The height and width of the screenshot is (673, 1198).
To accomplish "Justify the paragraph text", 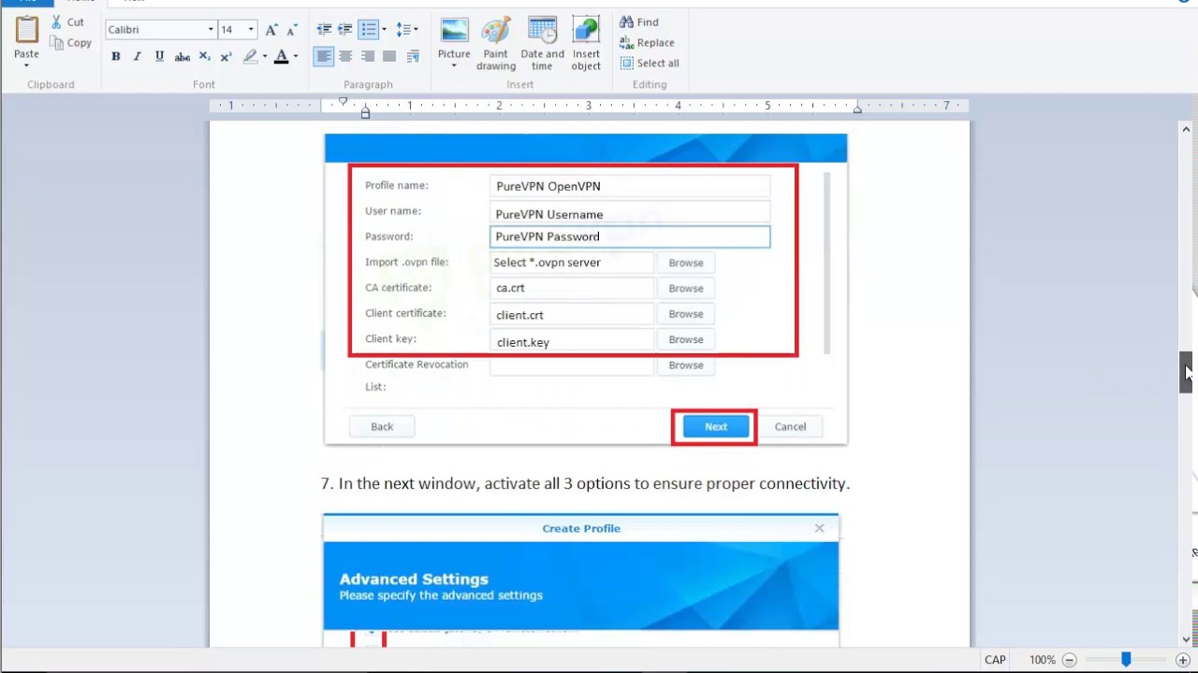I will [x=389, y=57].
